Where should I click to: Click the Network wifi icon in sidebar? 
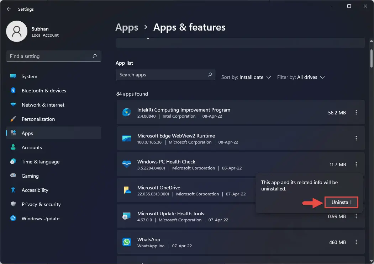[13, 104]
